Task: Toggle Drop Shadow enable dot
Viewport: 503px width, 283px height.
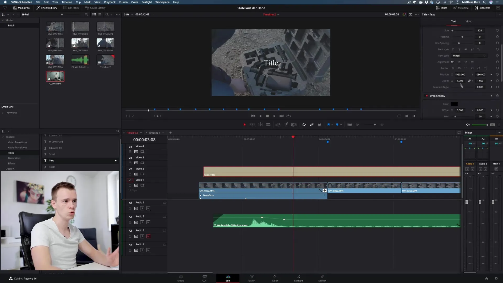Action: [x=427, y=96]
